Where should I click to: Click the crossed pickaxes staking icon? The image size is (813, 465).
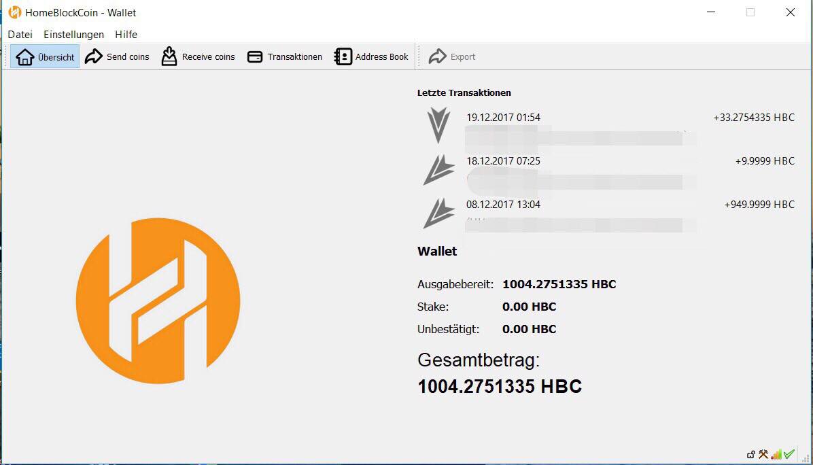pyautogui.click(x=763, y=454)
